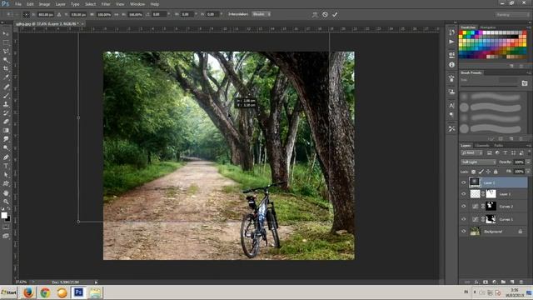Click the foreground color swatch
This screenshot has width=533, height=300.
pos(4,215)
